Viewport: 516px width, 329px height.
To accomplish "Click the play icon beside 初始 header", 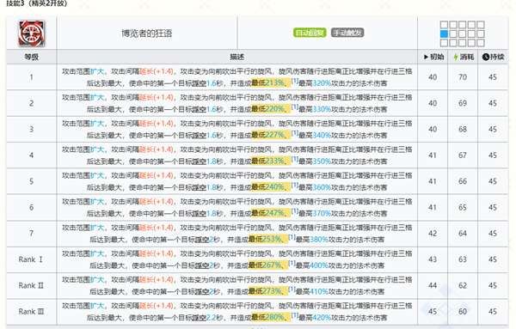I will coord(426,58).
